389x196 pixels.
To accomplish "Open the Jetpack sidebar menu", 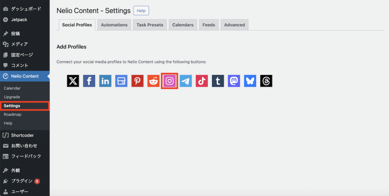I will tap(19, 19).
